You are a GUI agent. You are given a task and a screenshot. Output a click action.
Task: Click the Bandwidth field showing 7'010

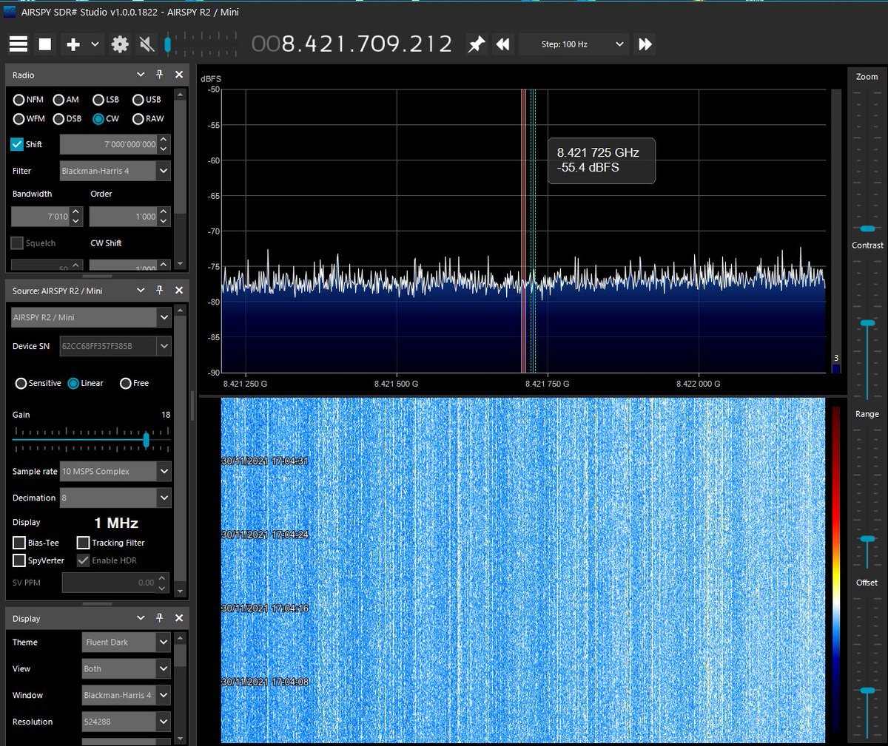tap(41, 217)
